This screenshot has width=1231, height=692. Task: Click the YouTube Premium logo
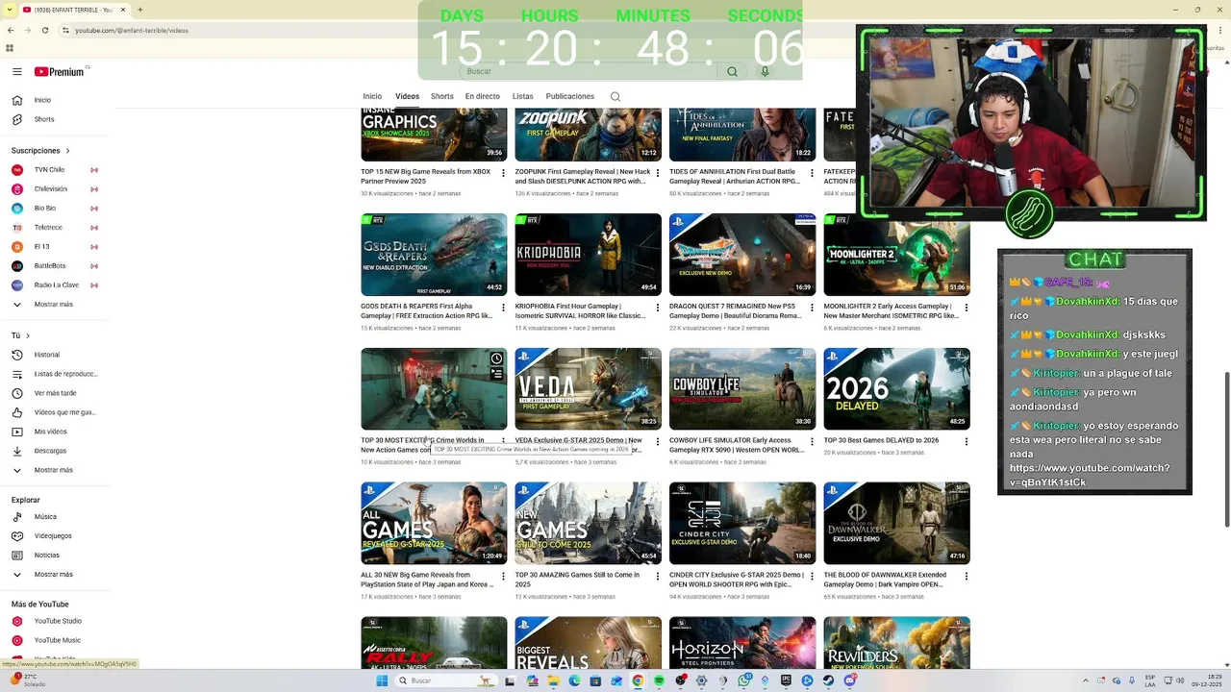click(60, 71)
